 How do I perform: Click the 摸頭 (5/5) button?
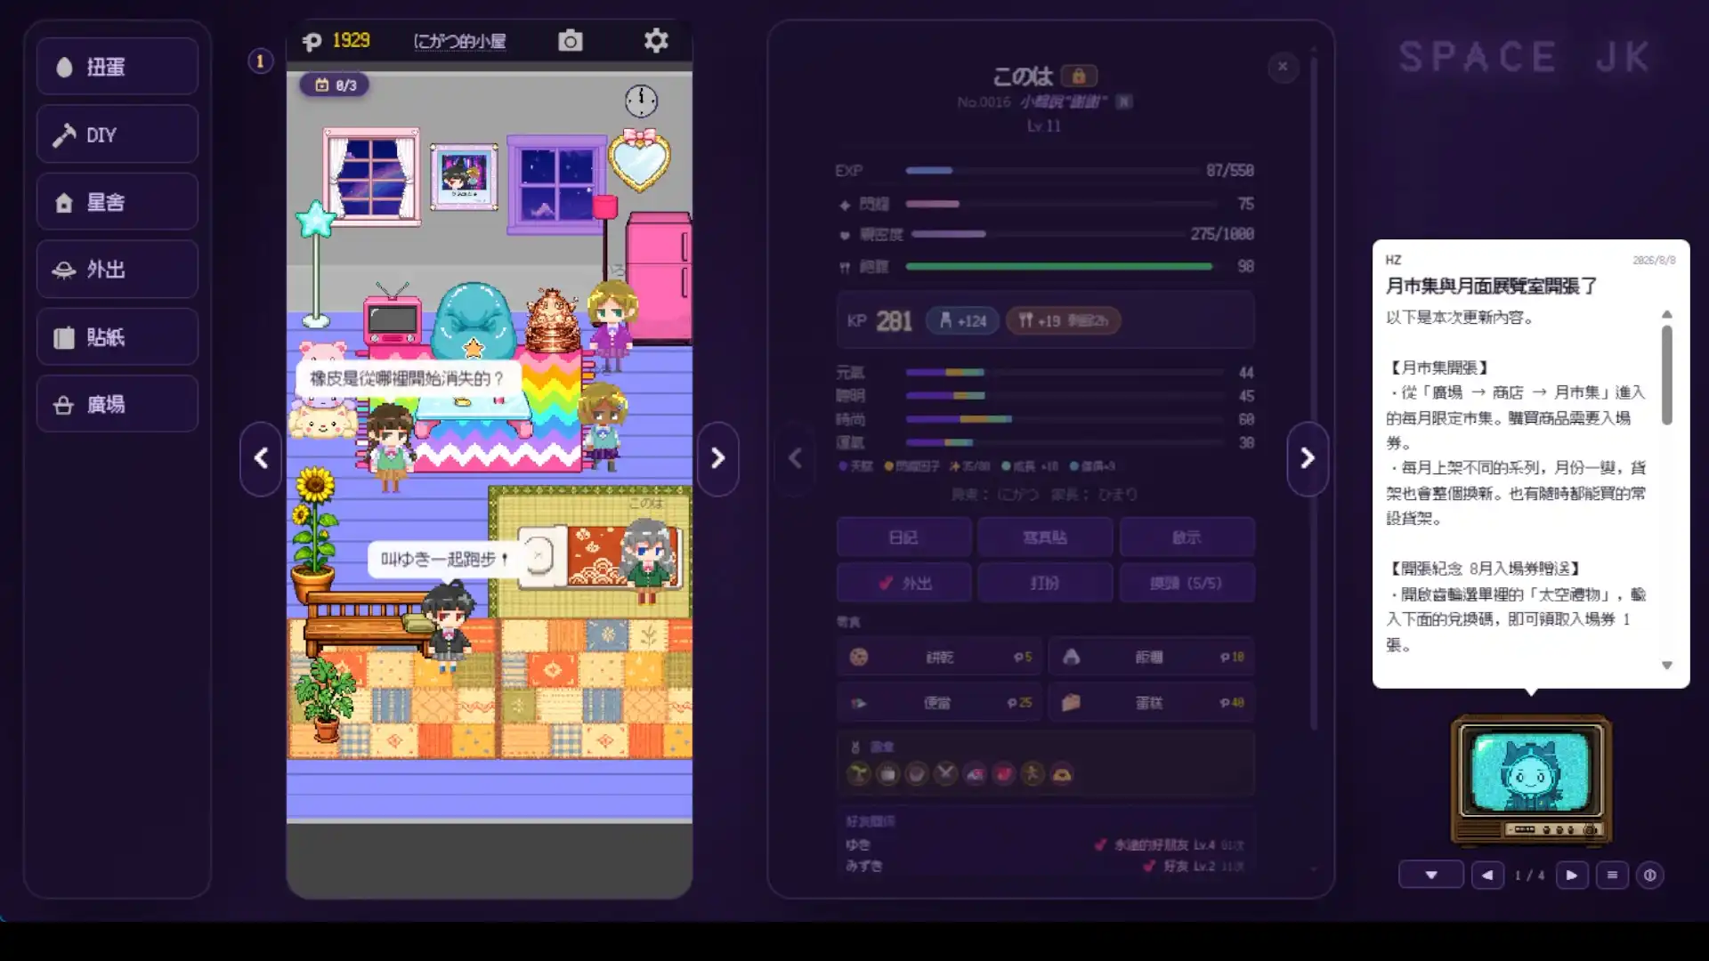[x=1187, y=583]
